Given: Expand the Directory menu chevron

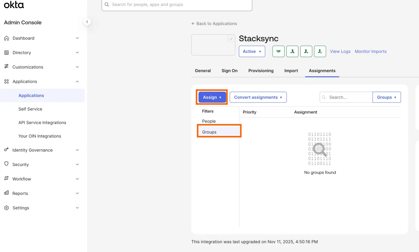Looking at the screenshot, I should (77, 53).
